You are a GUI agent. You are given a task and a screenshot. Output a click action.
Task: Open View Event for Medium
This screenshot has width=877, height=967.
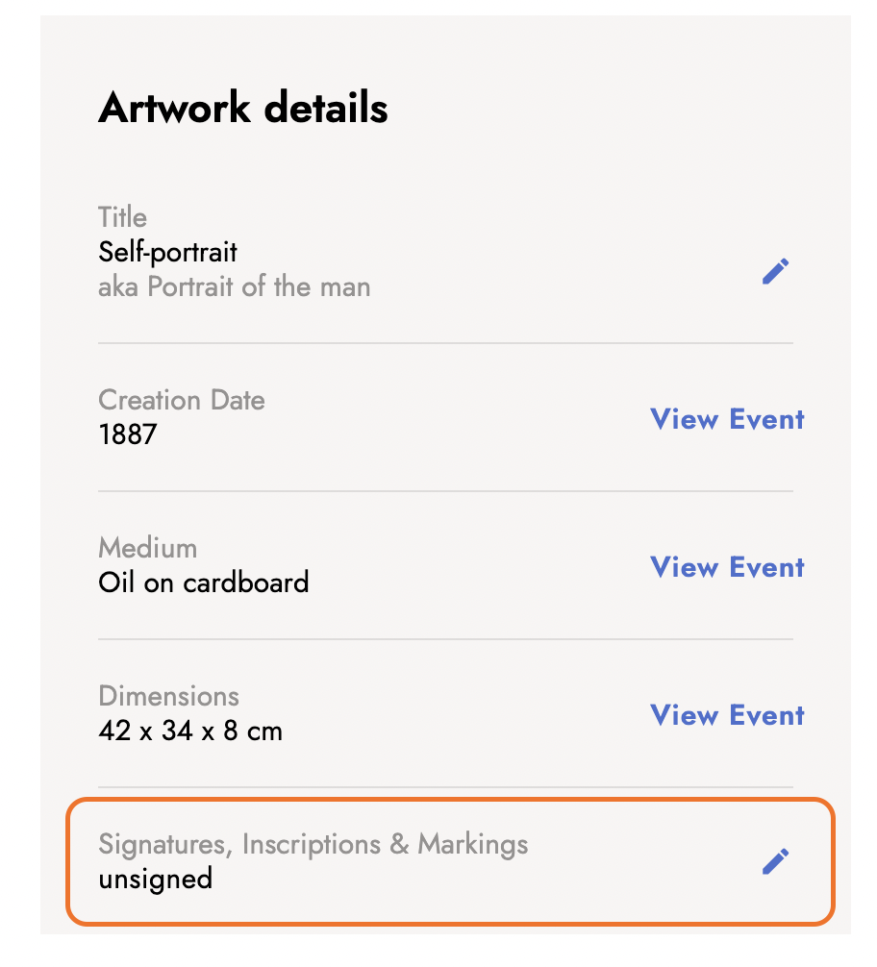[x=727, y=567]
